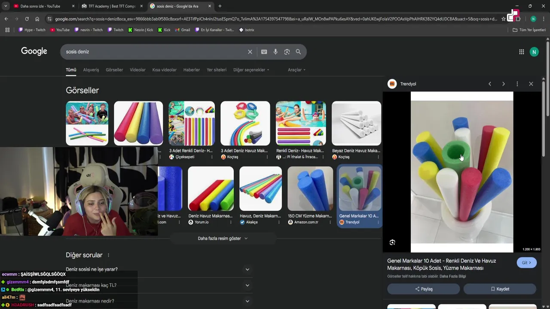Image resolution: width=550 pixels, height=309 pixels.
Task: Click the magnifier search icon
Action: coord(298,52)
